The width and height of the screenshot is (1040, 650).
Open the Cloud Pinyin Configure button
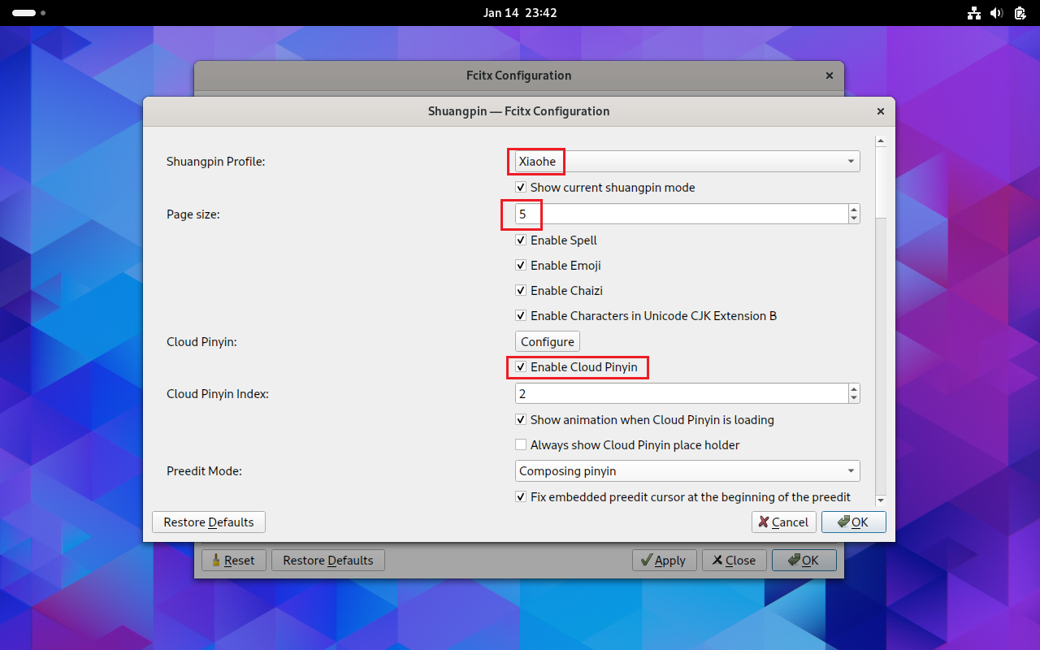point(548,342)
